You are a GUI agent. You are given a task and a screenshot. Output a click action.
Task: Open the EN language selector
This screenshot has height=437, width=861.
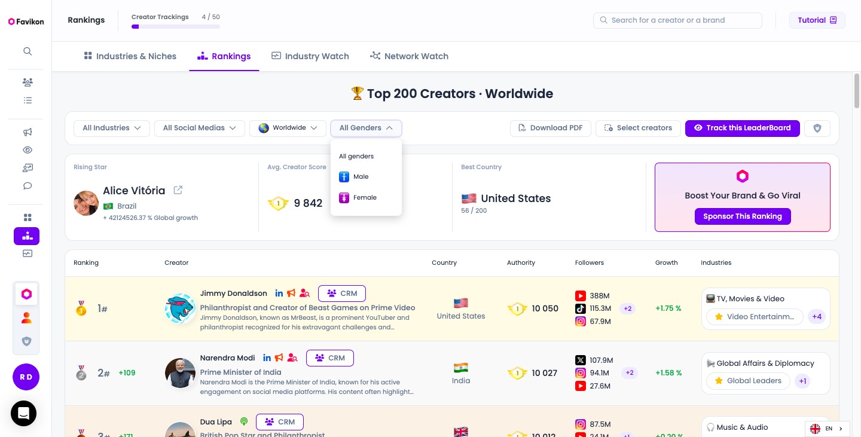coord(828,429)
